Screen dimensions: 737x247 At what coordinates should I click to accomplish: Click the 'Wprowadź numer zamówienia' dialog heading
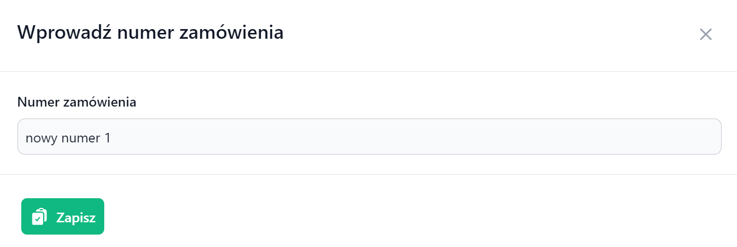pyautogui.click(x=150, y=33)
